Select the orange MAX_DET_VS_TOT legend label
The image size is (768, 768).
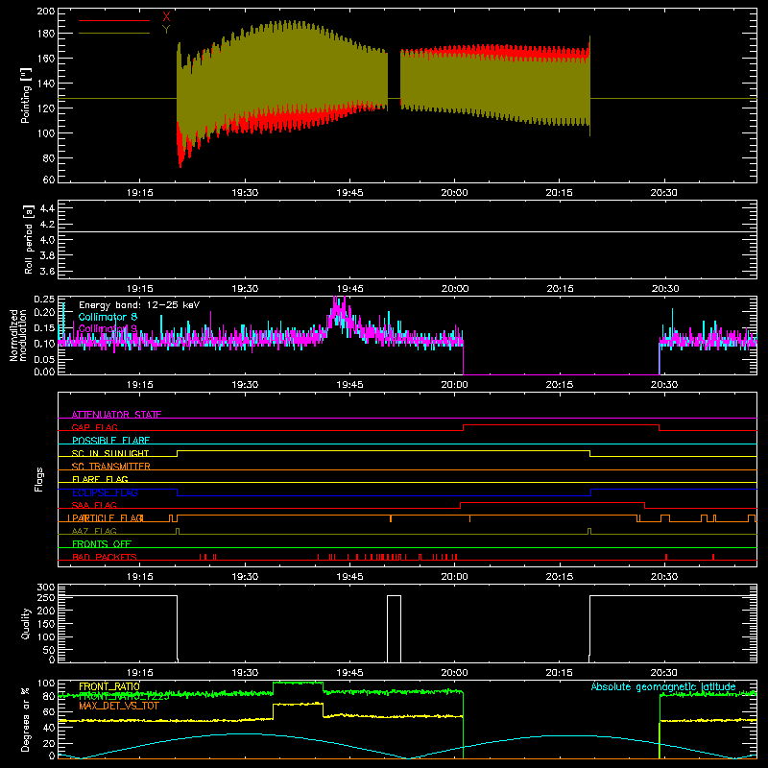(118, 706)
